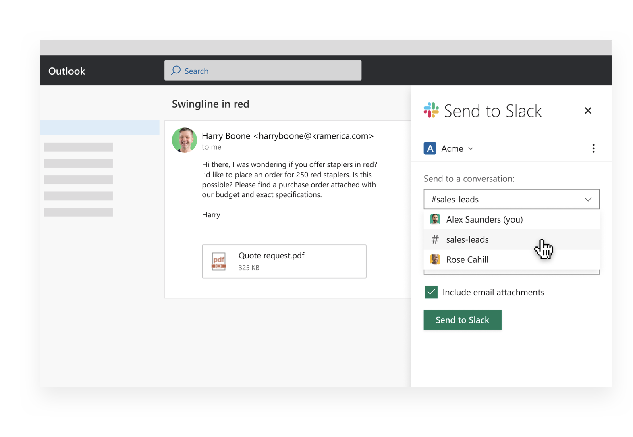Click the Send to Slack button

point(463,320)
